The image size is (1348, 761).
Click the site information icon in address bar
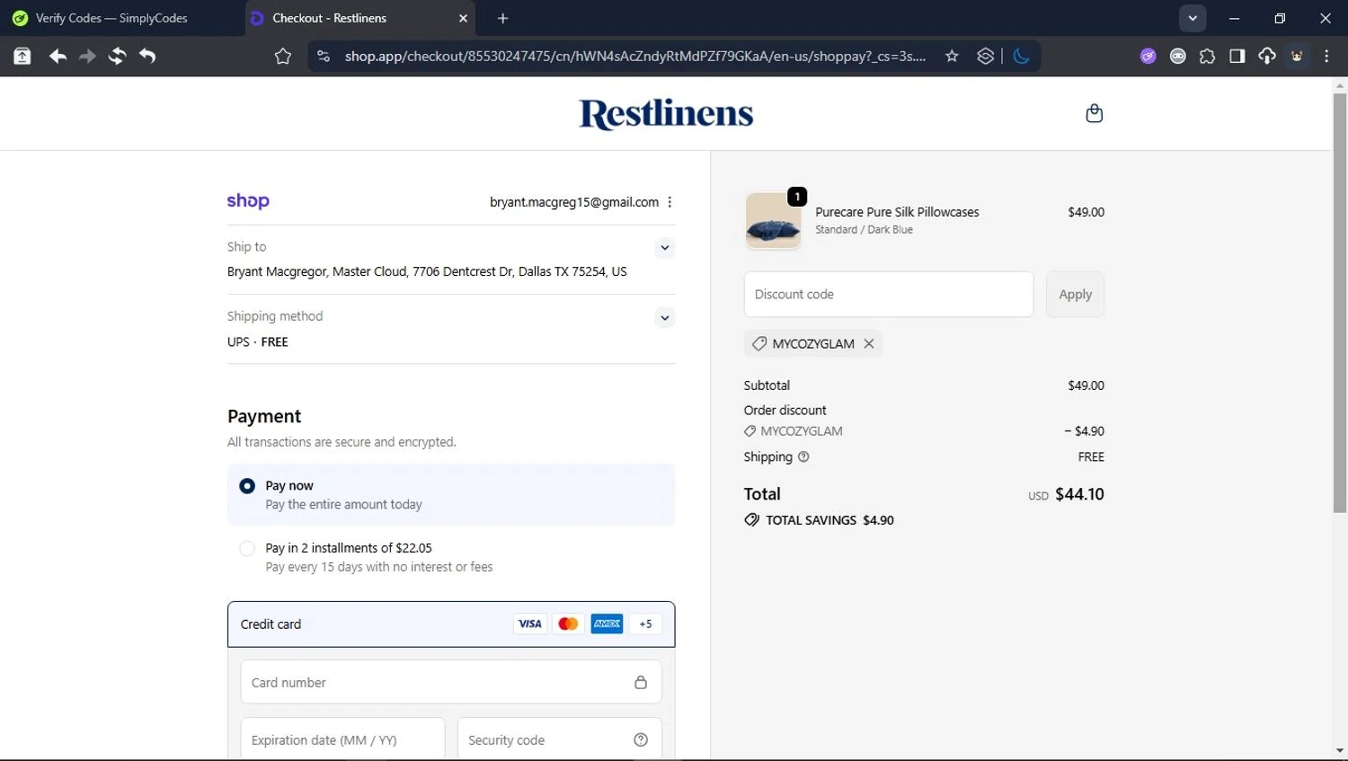click(x=323, y=56)
